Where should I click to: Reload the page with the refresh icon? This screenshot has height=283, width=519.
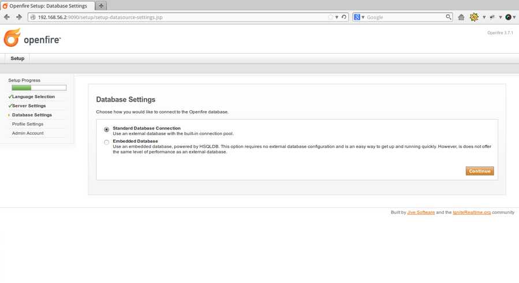(x=344, y=17)
